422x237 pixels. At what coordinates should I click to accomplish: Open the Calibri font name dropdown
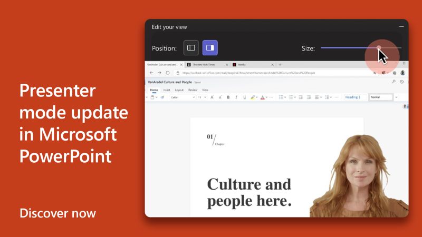click(183, 97)
